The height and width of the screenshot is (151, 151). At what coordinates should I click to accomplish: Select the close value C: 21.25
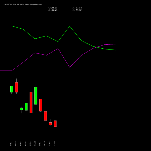pos(53,8)
